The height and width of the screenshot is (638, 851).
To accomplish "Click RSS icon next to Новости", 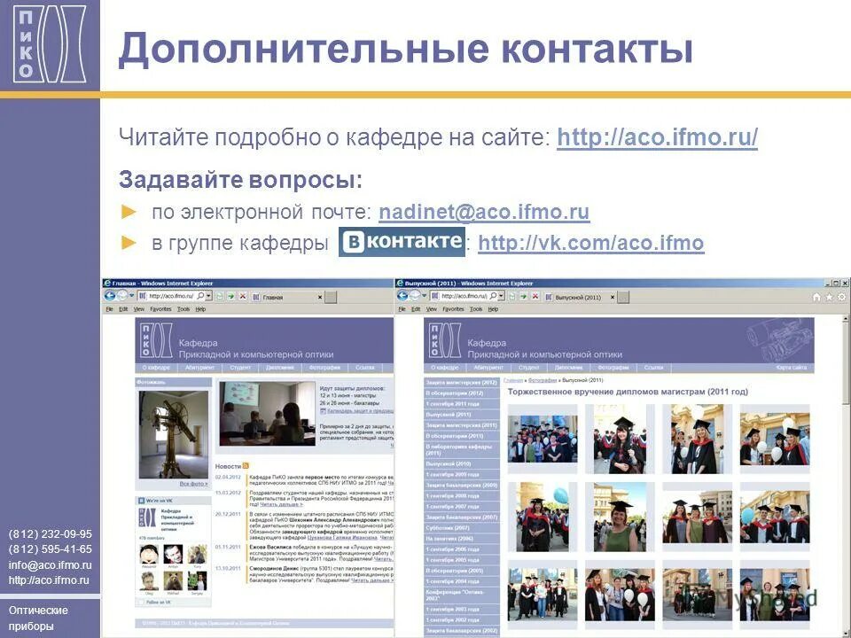I will 246,465.
